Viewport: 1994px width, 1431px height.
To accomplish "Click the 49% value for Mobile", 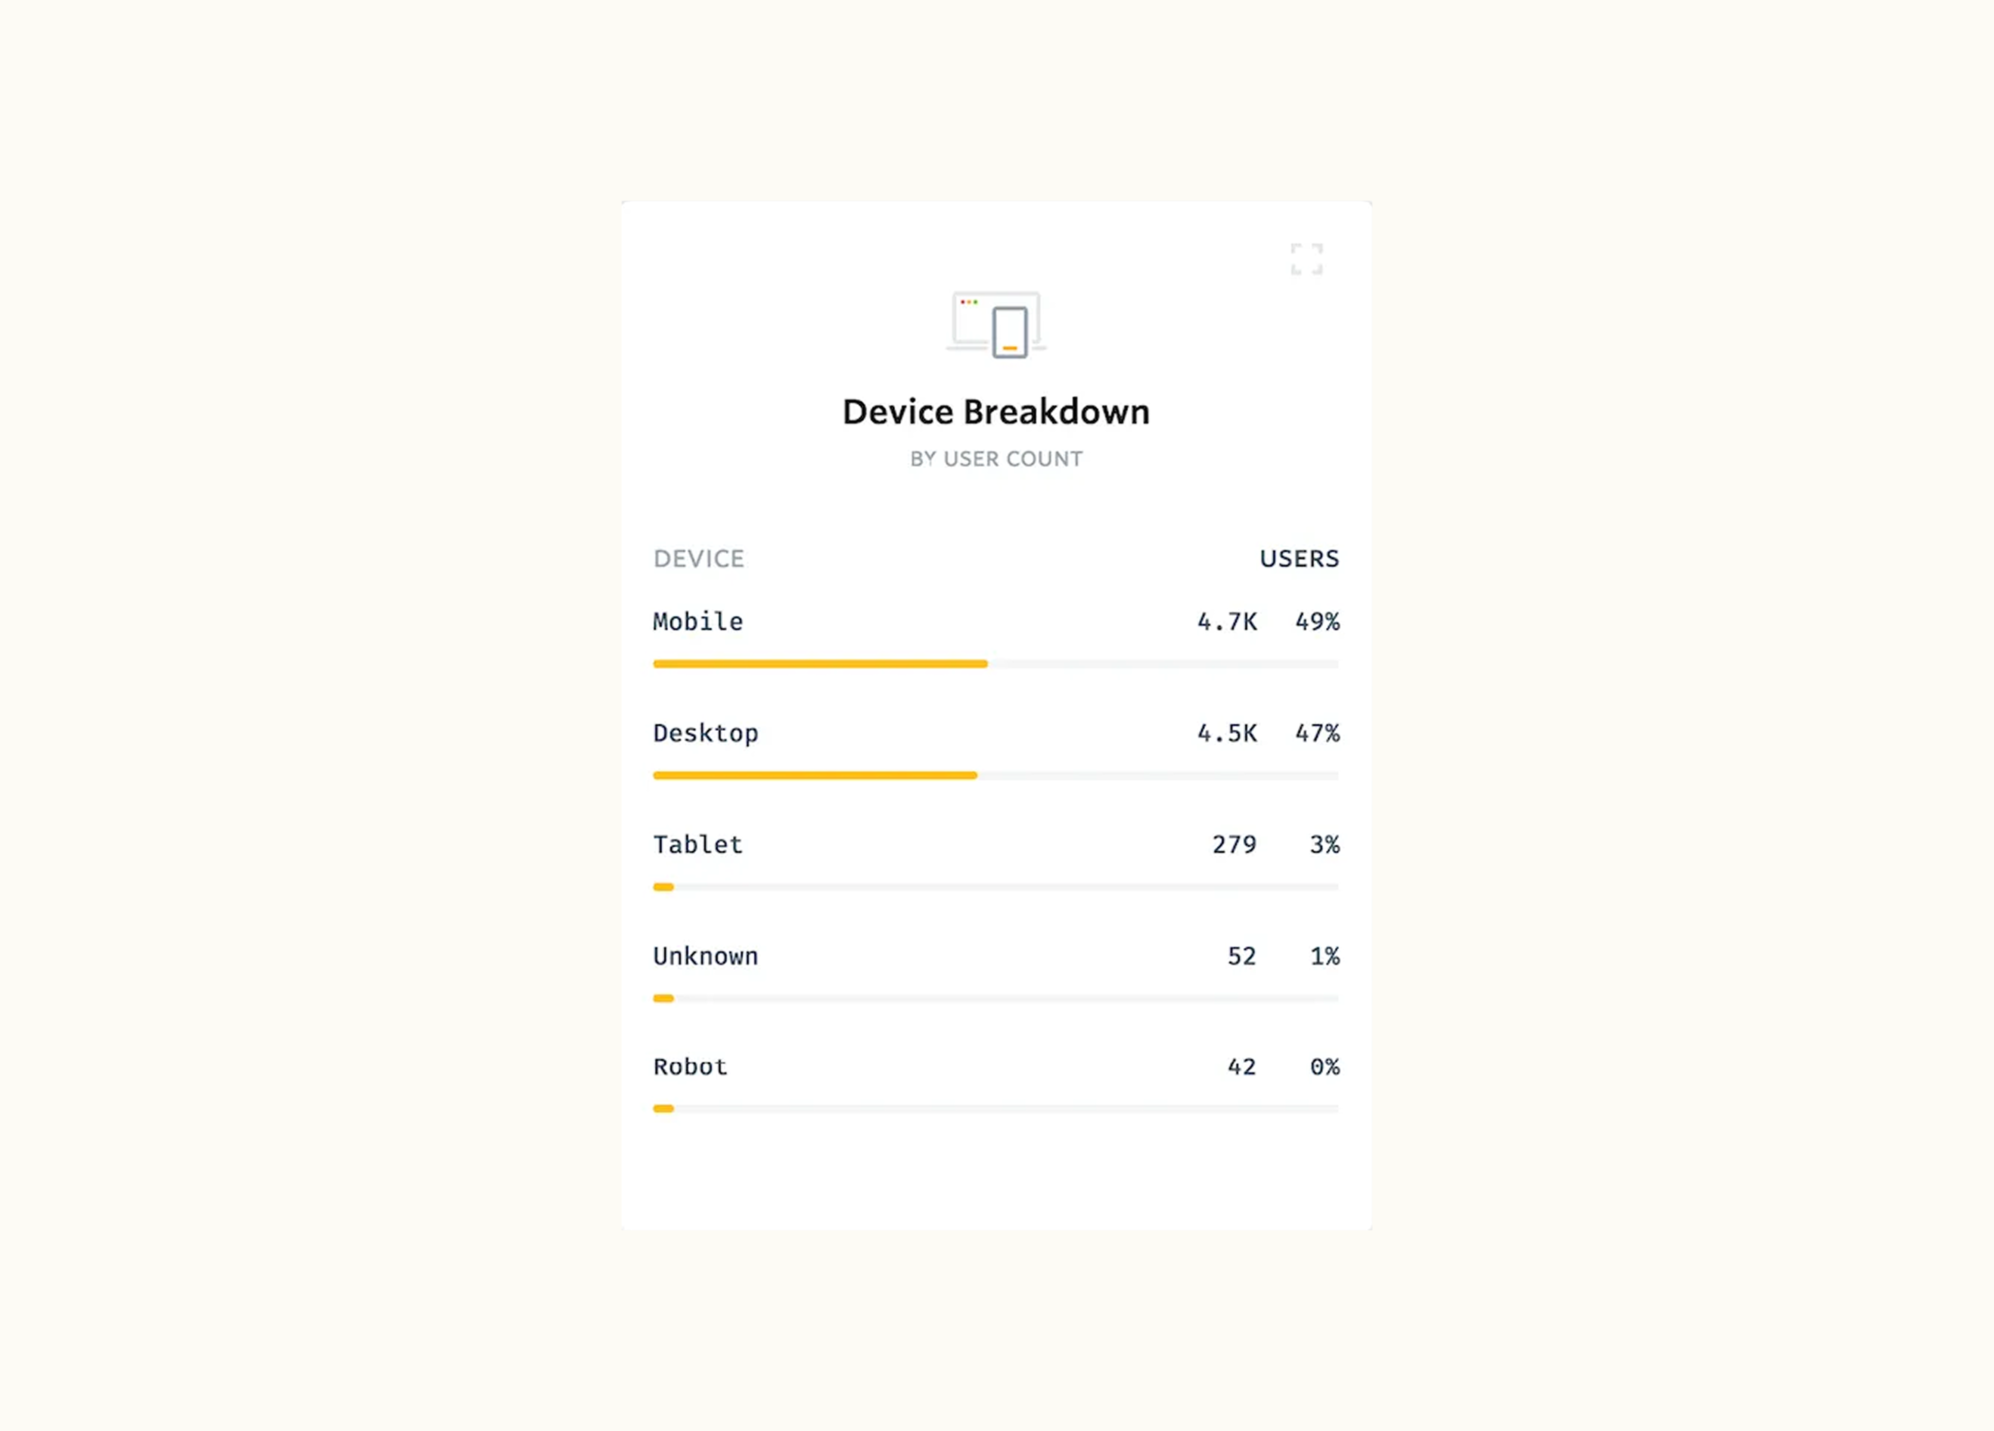I will coord(1316,622).
